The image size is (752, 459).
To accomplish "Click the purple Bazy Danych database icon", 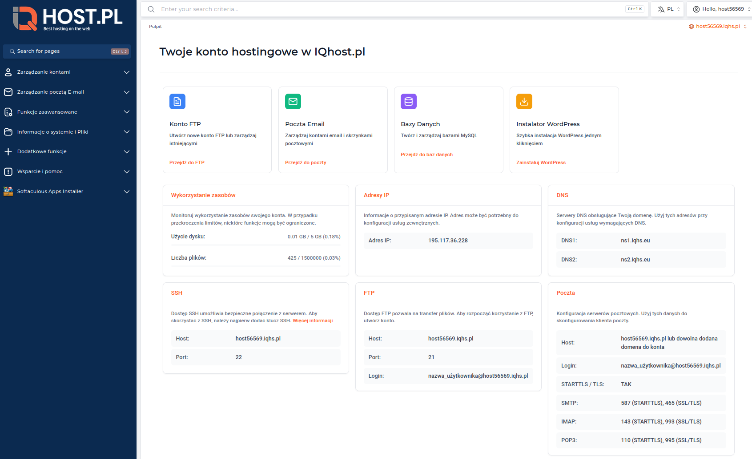I will point(408,102).
